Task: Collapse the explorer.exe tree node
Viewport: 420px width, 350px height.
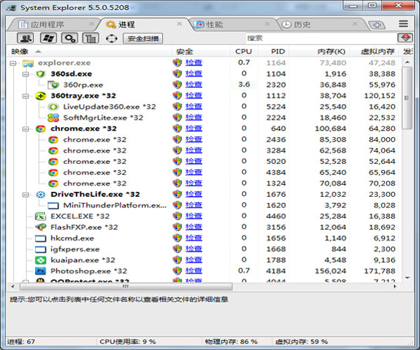Action: [13, 63]
